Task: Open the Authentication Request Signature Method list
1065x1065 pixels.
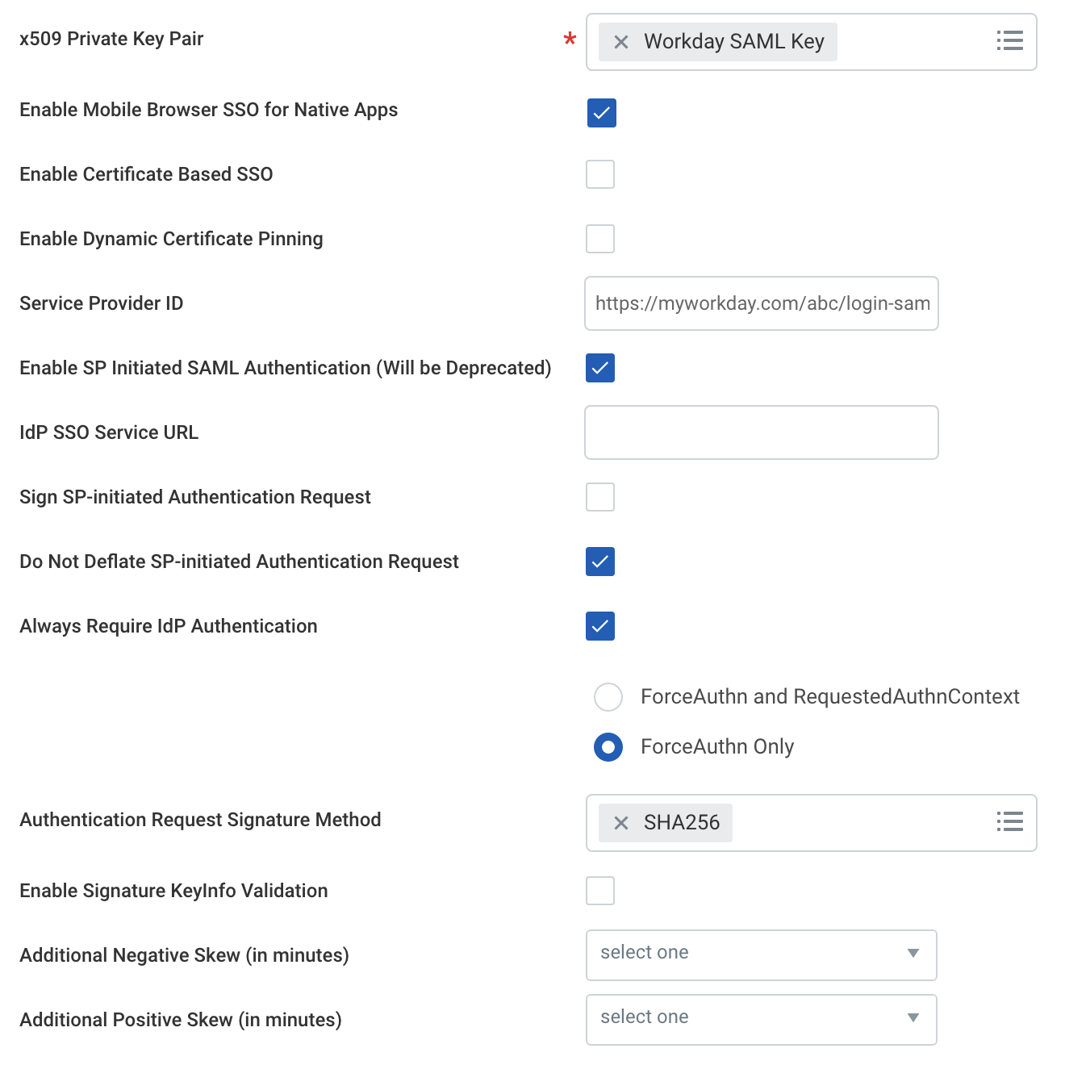Action: click(1009, 822)
